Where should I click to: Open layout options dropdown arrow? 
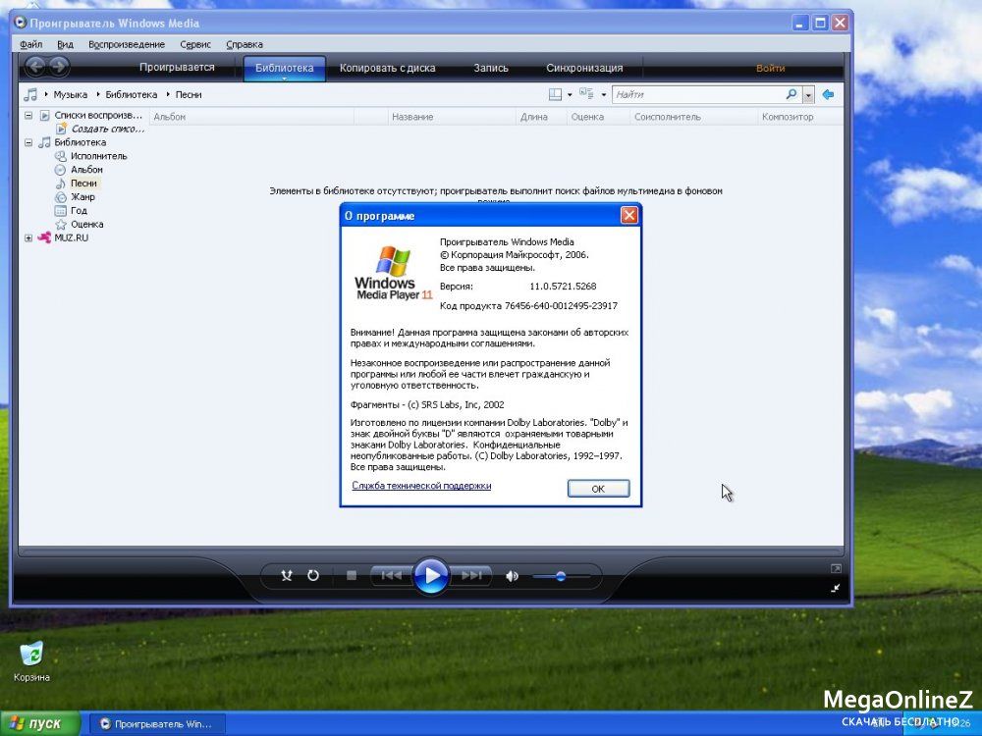[x=570, y=95]
